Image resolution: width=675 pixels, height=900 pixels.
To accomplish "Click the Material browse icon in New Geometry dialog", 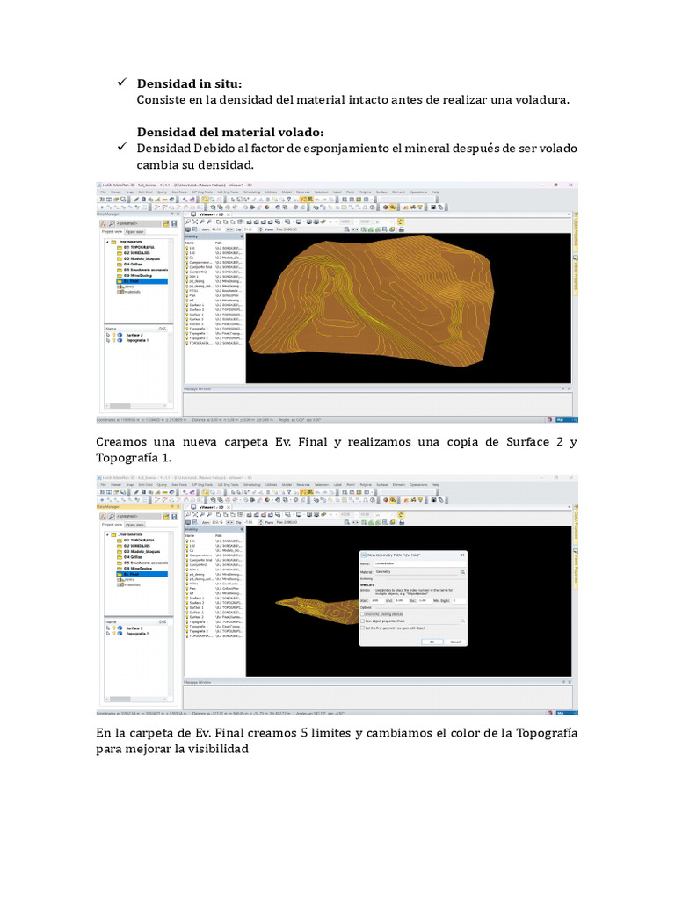I will 462,572.
